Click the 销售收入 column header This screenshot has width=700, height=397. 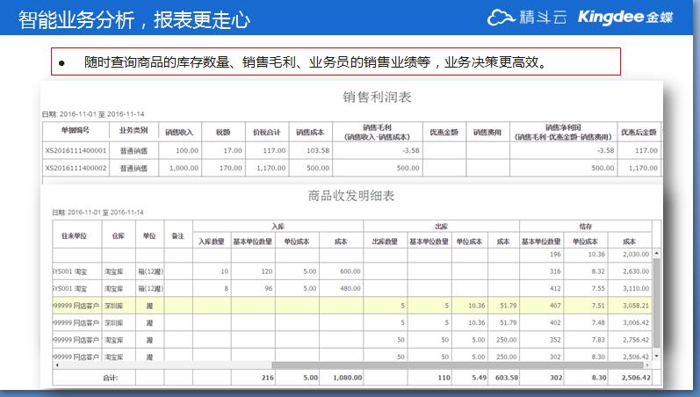point(179,132)
